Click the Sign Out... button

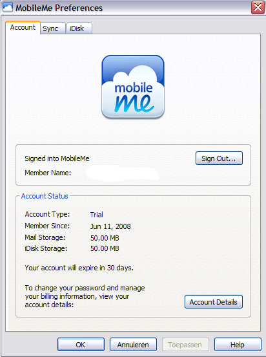[219, 158]
